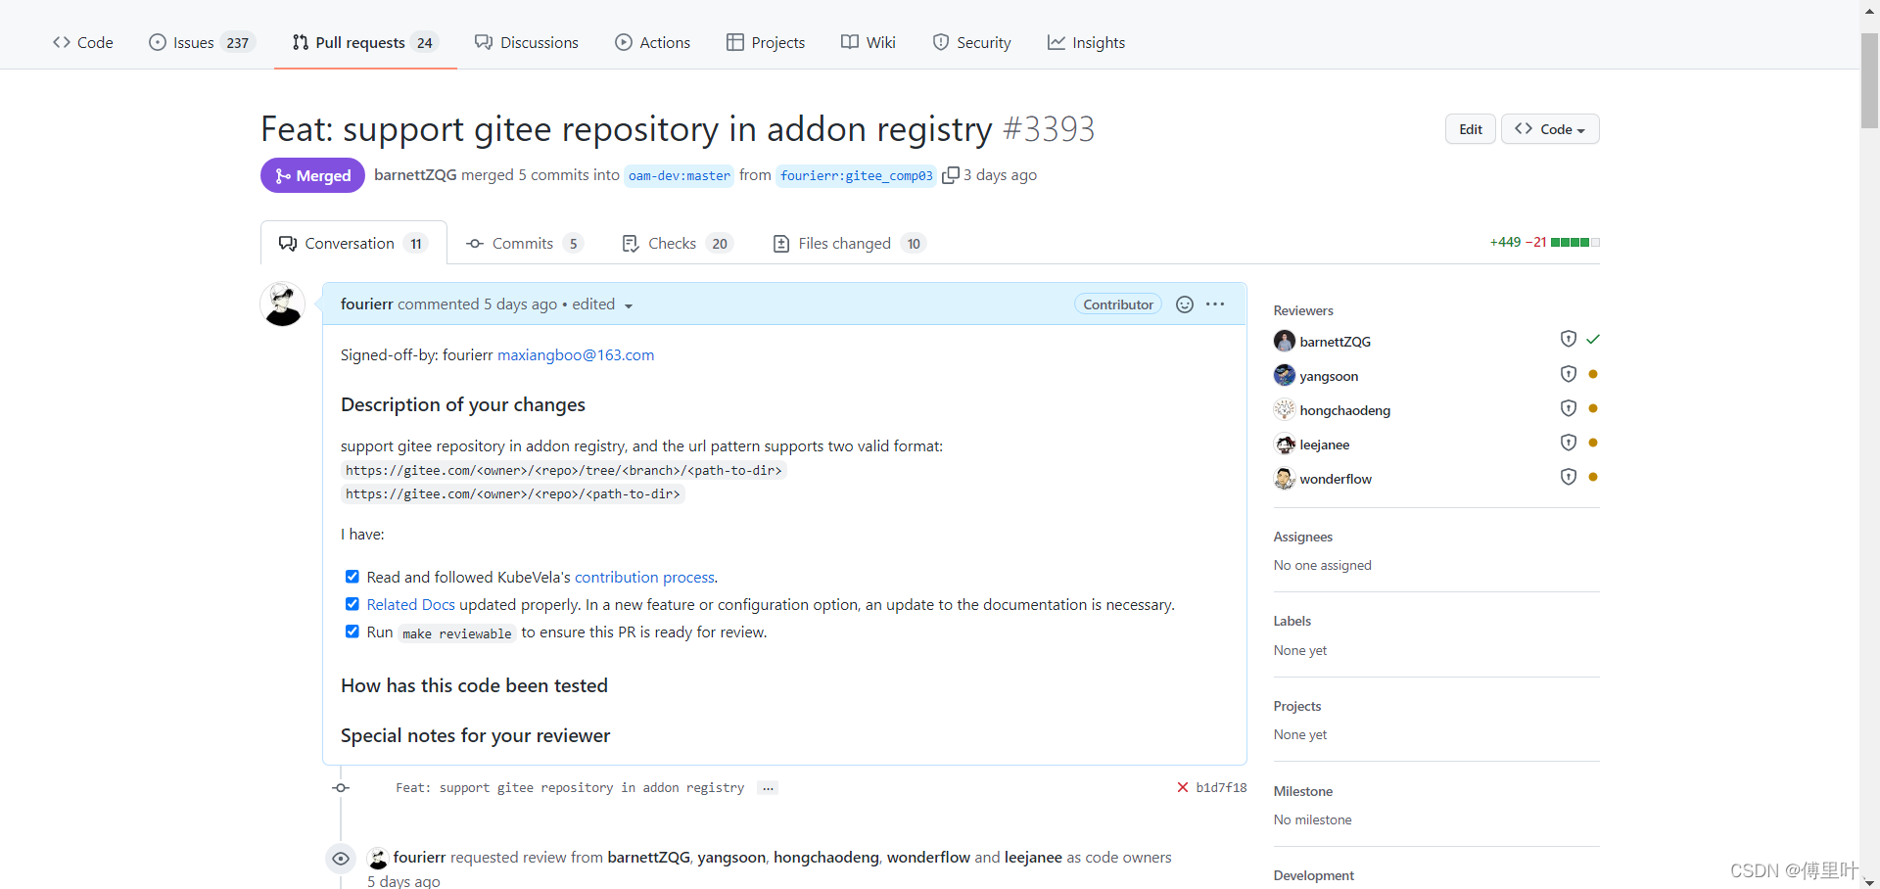The height and width of the screenshot is (889, 1880).
Task: Click yangsoon reviewer name
Action: [x=1329, y=376]
